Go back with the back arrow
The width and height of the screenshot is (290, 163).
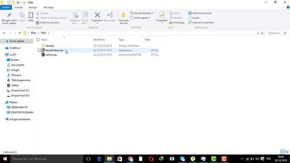click(4, 33)
